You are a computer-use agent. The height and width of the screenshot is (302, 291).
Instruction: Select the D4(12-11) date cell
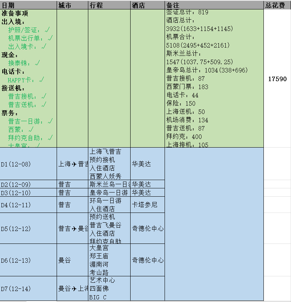click(28, 205)
